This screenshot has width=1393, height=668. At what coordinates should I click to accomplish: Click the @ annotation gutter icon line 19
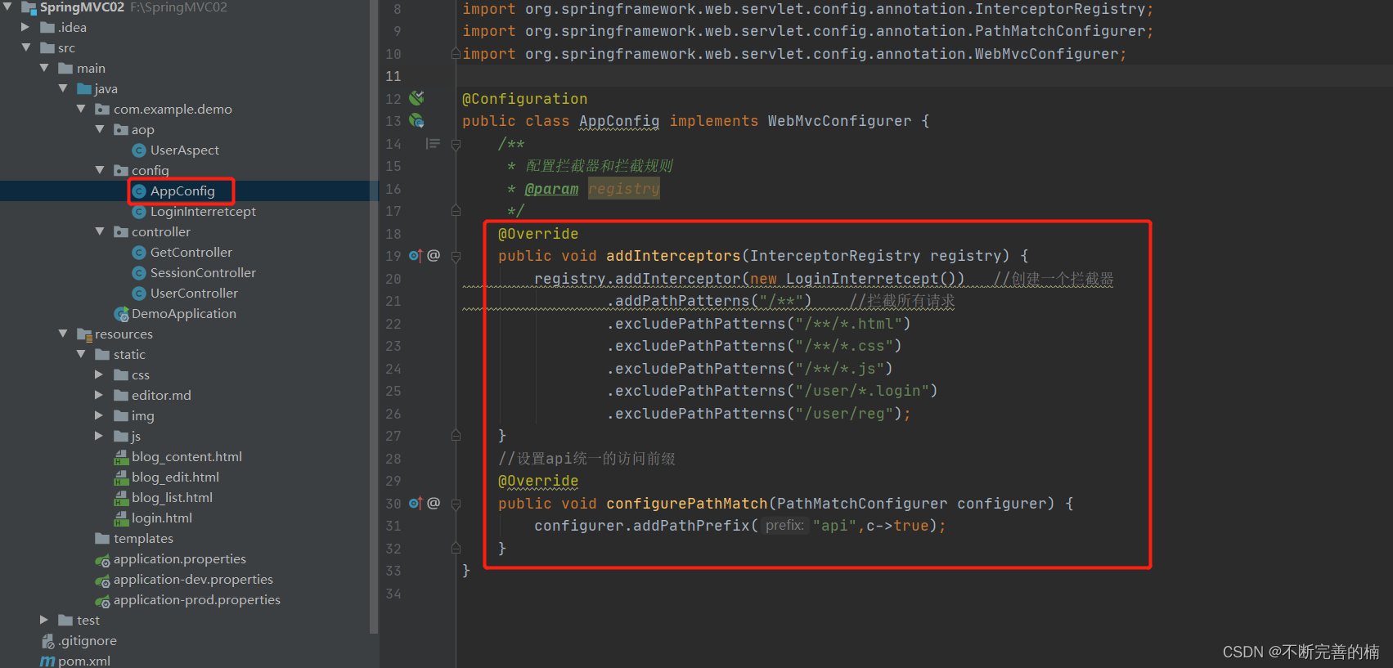pos(434,255)
